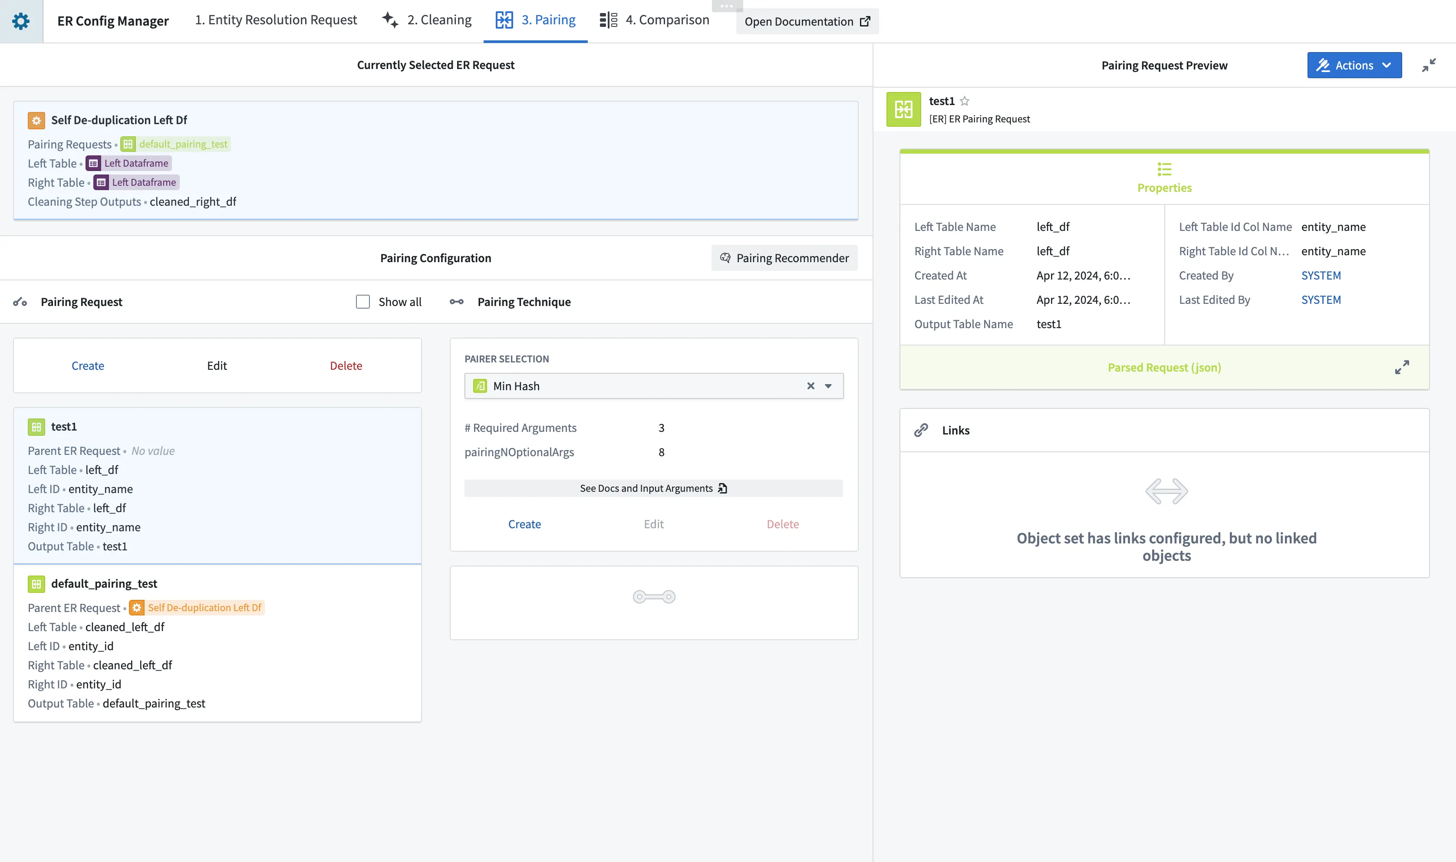Collapse the Pairing Request Preview panel
The image size is (1456, 862).
(x=1429, y=65)
